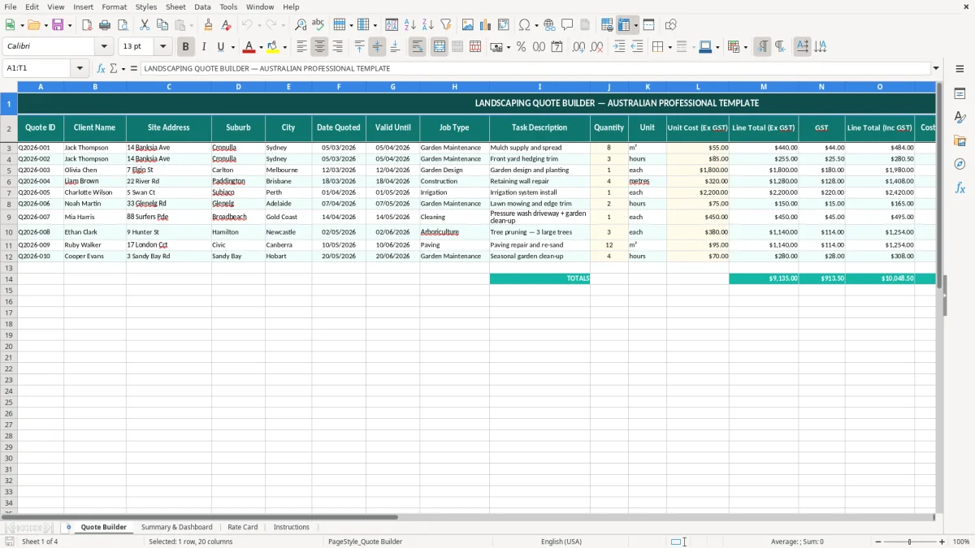This screenshot has width=975, height=548.
Task: Click zoom in plus button
Action: click(942, 542)
